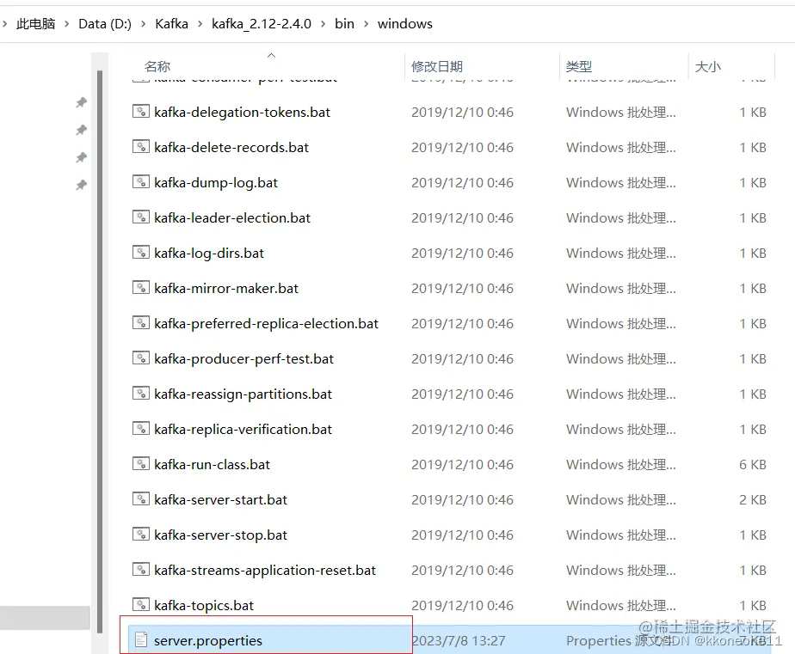Image resolution: width=795 pixels, height=654 pixels.
Task: Select the kafka-reassign-partitions.bat file name
Action: point(243,394)
